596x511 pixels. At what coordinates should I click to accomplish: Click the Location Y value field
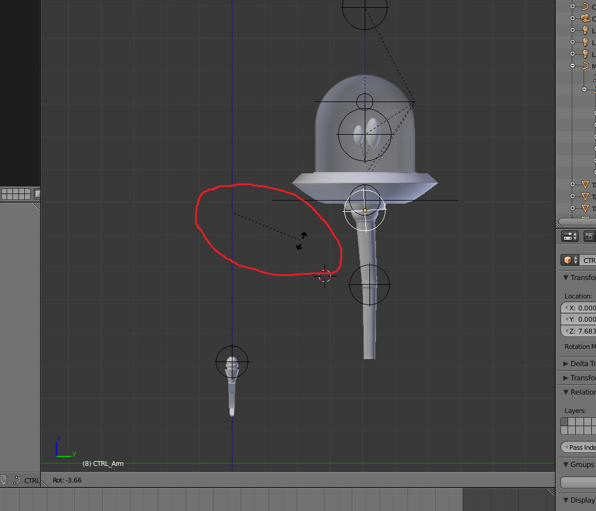tap(578, 319)
